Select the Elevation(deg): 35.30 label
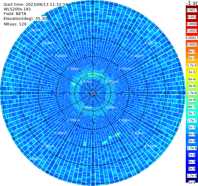 (x=25, y=19)
